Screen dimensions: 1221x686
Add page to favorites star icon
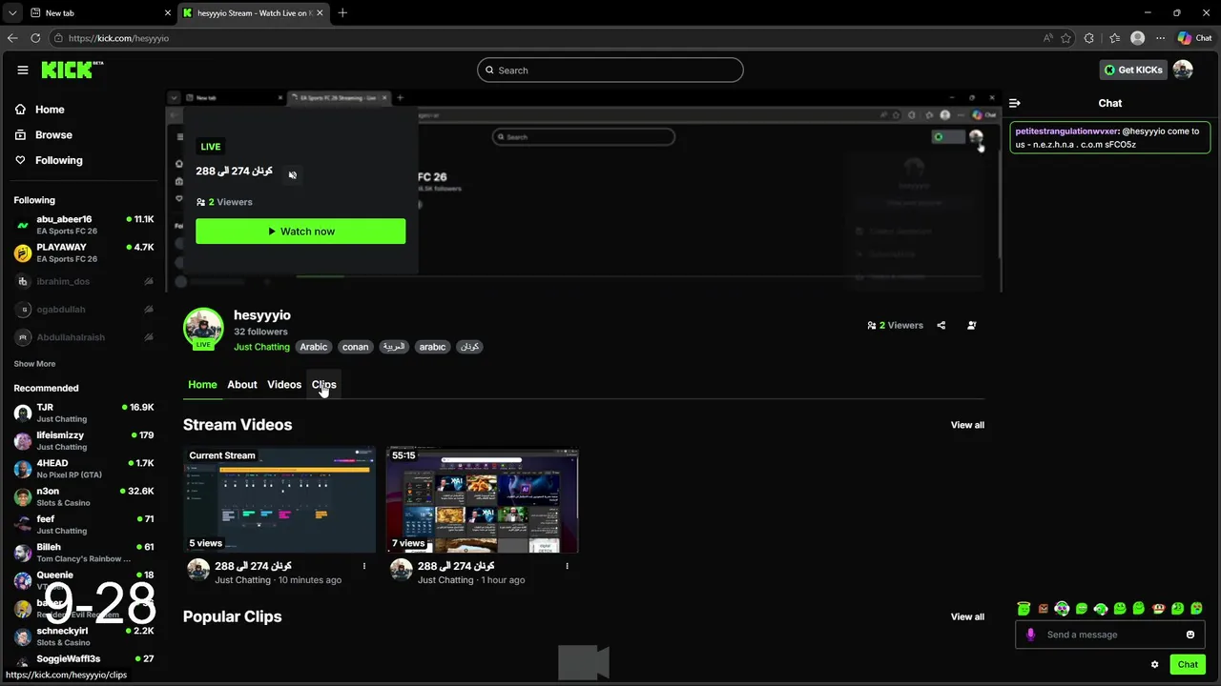pyautogui.click(x=1066, y=38)
